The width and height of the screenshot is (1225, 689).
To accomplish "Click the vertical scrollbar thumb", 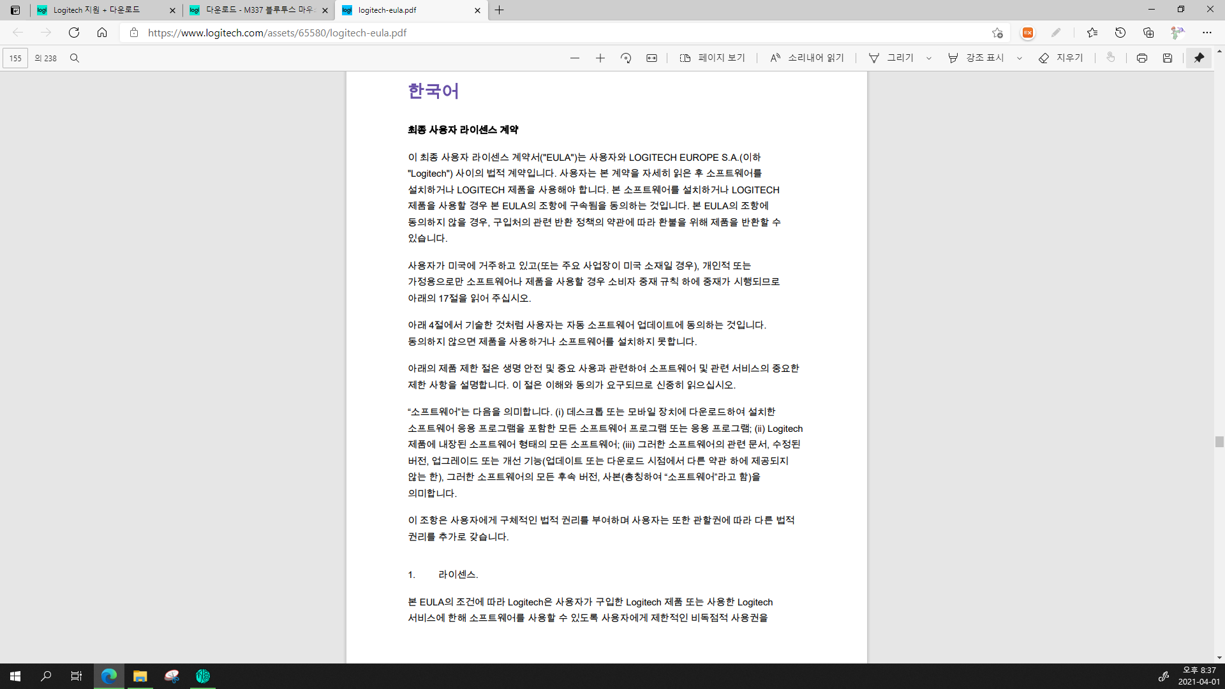I will pyautogui.click(x=1219, y=441).
